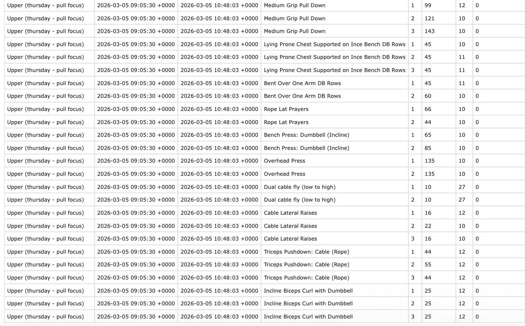This screenshot has height=326, width=525.
Task: Select the first Medium Grip Pull Down row
Action: click(295, 5)
